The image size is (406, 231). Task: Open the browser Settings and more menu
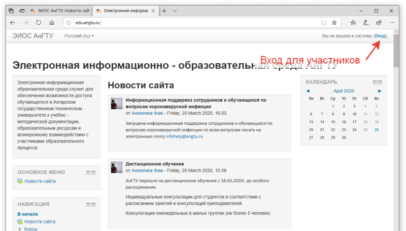tap(392, 23)
